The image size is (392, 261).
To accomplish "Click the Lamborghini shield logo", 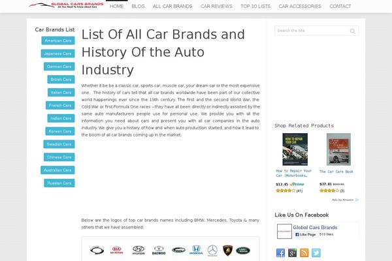I will coord(228,251).
